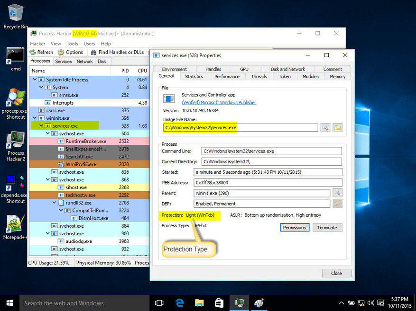Open the Tools menu
The height and width of the screenshot is (311, 416).
point(72,44)
